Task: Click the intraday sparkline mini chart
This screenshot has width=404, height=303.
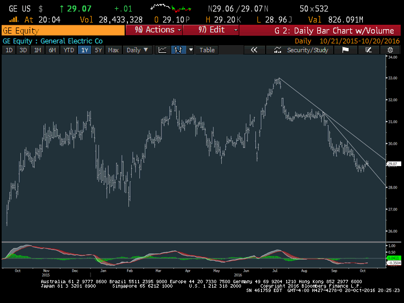Action: pyautogui.click(x=171, y=8)
